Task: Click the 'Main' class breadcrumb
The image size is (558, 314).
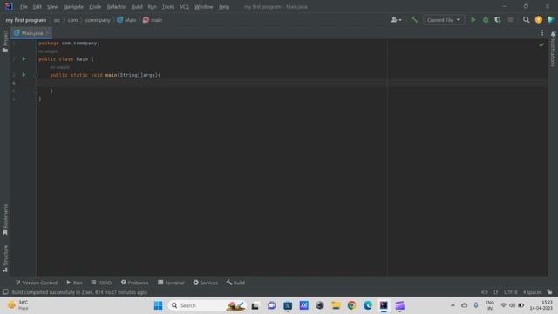Action: click(126, 20)
